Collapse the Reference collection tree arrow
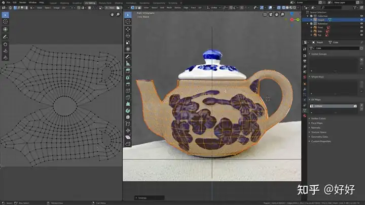Screen dimensions: 365x205 (x=308, y=24)
